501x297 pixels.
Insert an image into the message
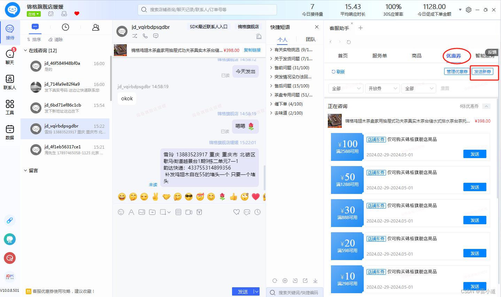click(x=142, y=212)
